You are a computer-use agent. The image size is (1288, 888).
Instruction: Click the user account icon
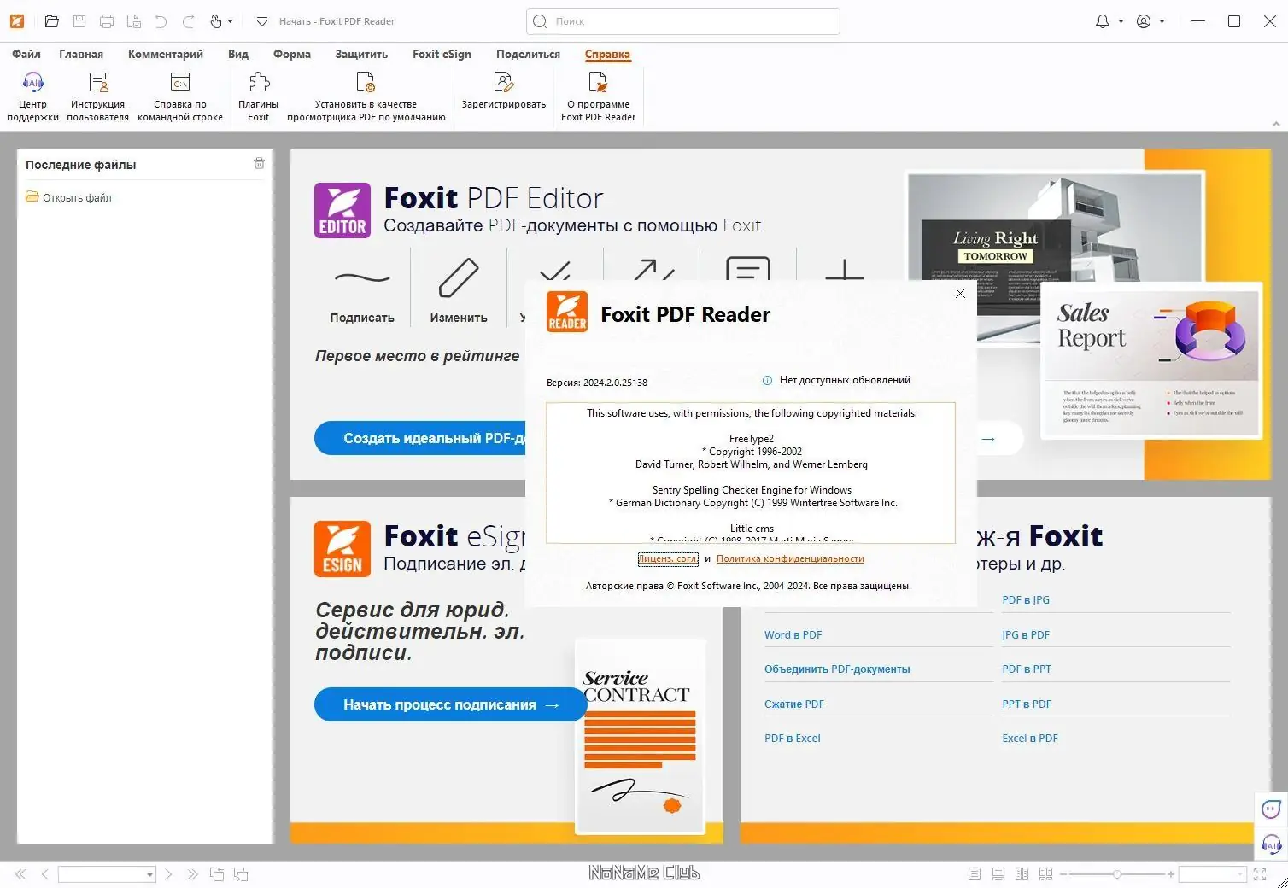[1144, 21]
